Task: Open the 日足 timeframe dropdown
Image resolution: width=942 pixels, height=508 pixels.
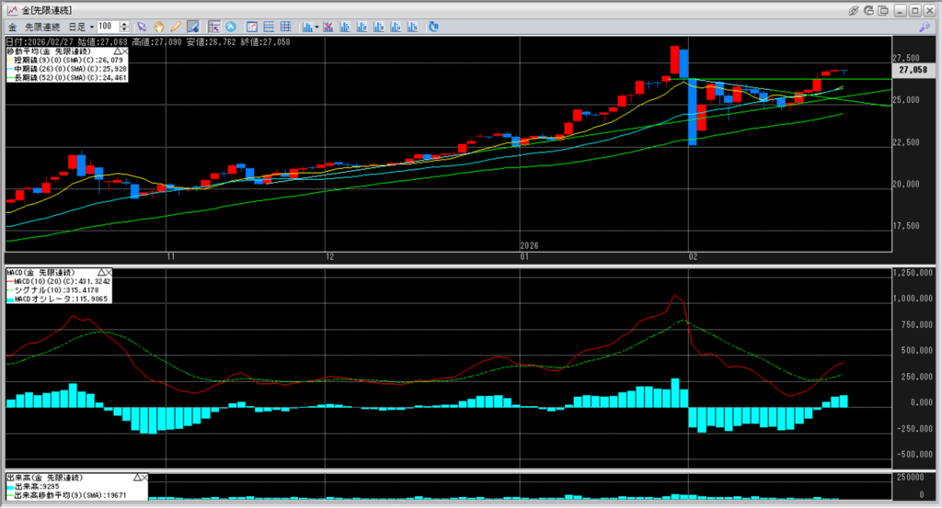Action: 92,27
